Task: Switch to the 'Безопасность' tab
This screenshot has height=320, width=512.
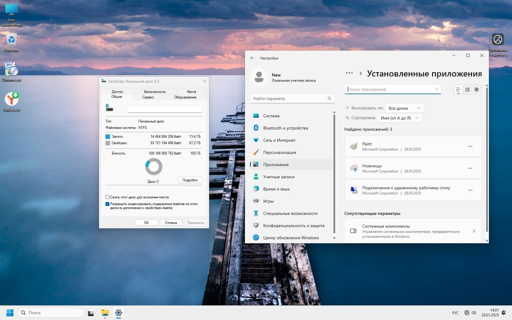Action: pyautogui.click(x=155, y=91)
